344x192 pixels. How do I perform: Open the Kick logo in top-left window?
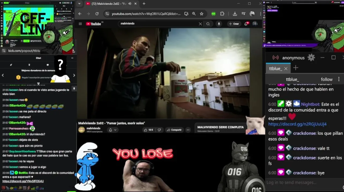[x=6, y=2]
